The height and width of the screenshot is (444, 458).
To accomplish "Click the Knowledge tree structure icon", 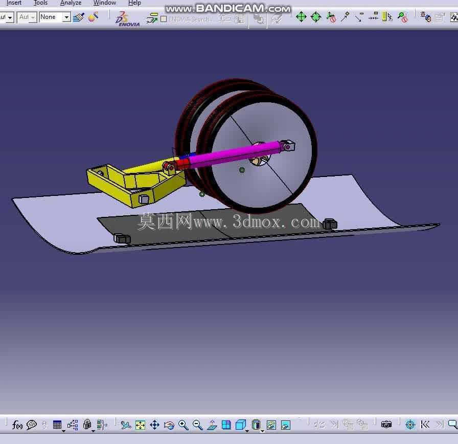I will [73, 425].
